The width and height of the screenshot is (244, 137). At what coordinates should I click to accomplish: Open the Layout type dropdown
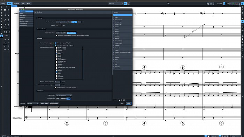(32, 104)
